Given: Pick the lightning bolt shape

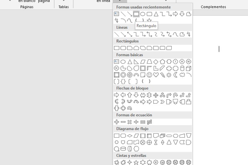Looking at the screenshot, I should pyautogui.click(x=162, y=75).
